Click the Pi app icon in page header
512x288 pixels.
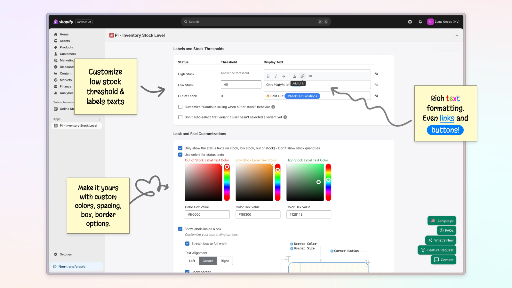pyautogui.click(x=111, y=35)
